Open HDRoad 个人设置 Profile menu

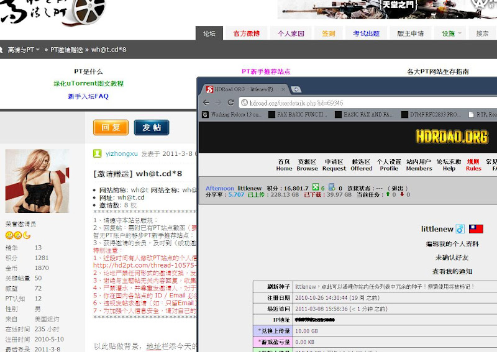(x=389, y=165)
